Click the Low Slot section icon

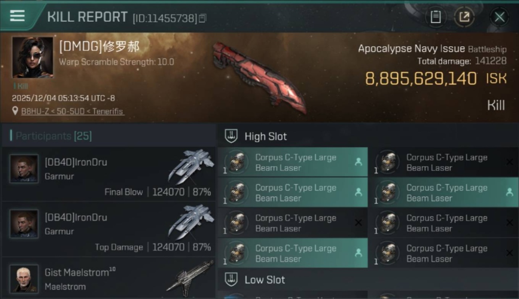point(232,279)
